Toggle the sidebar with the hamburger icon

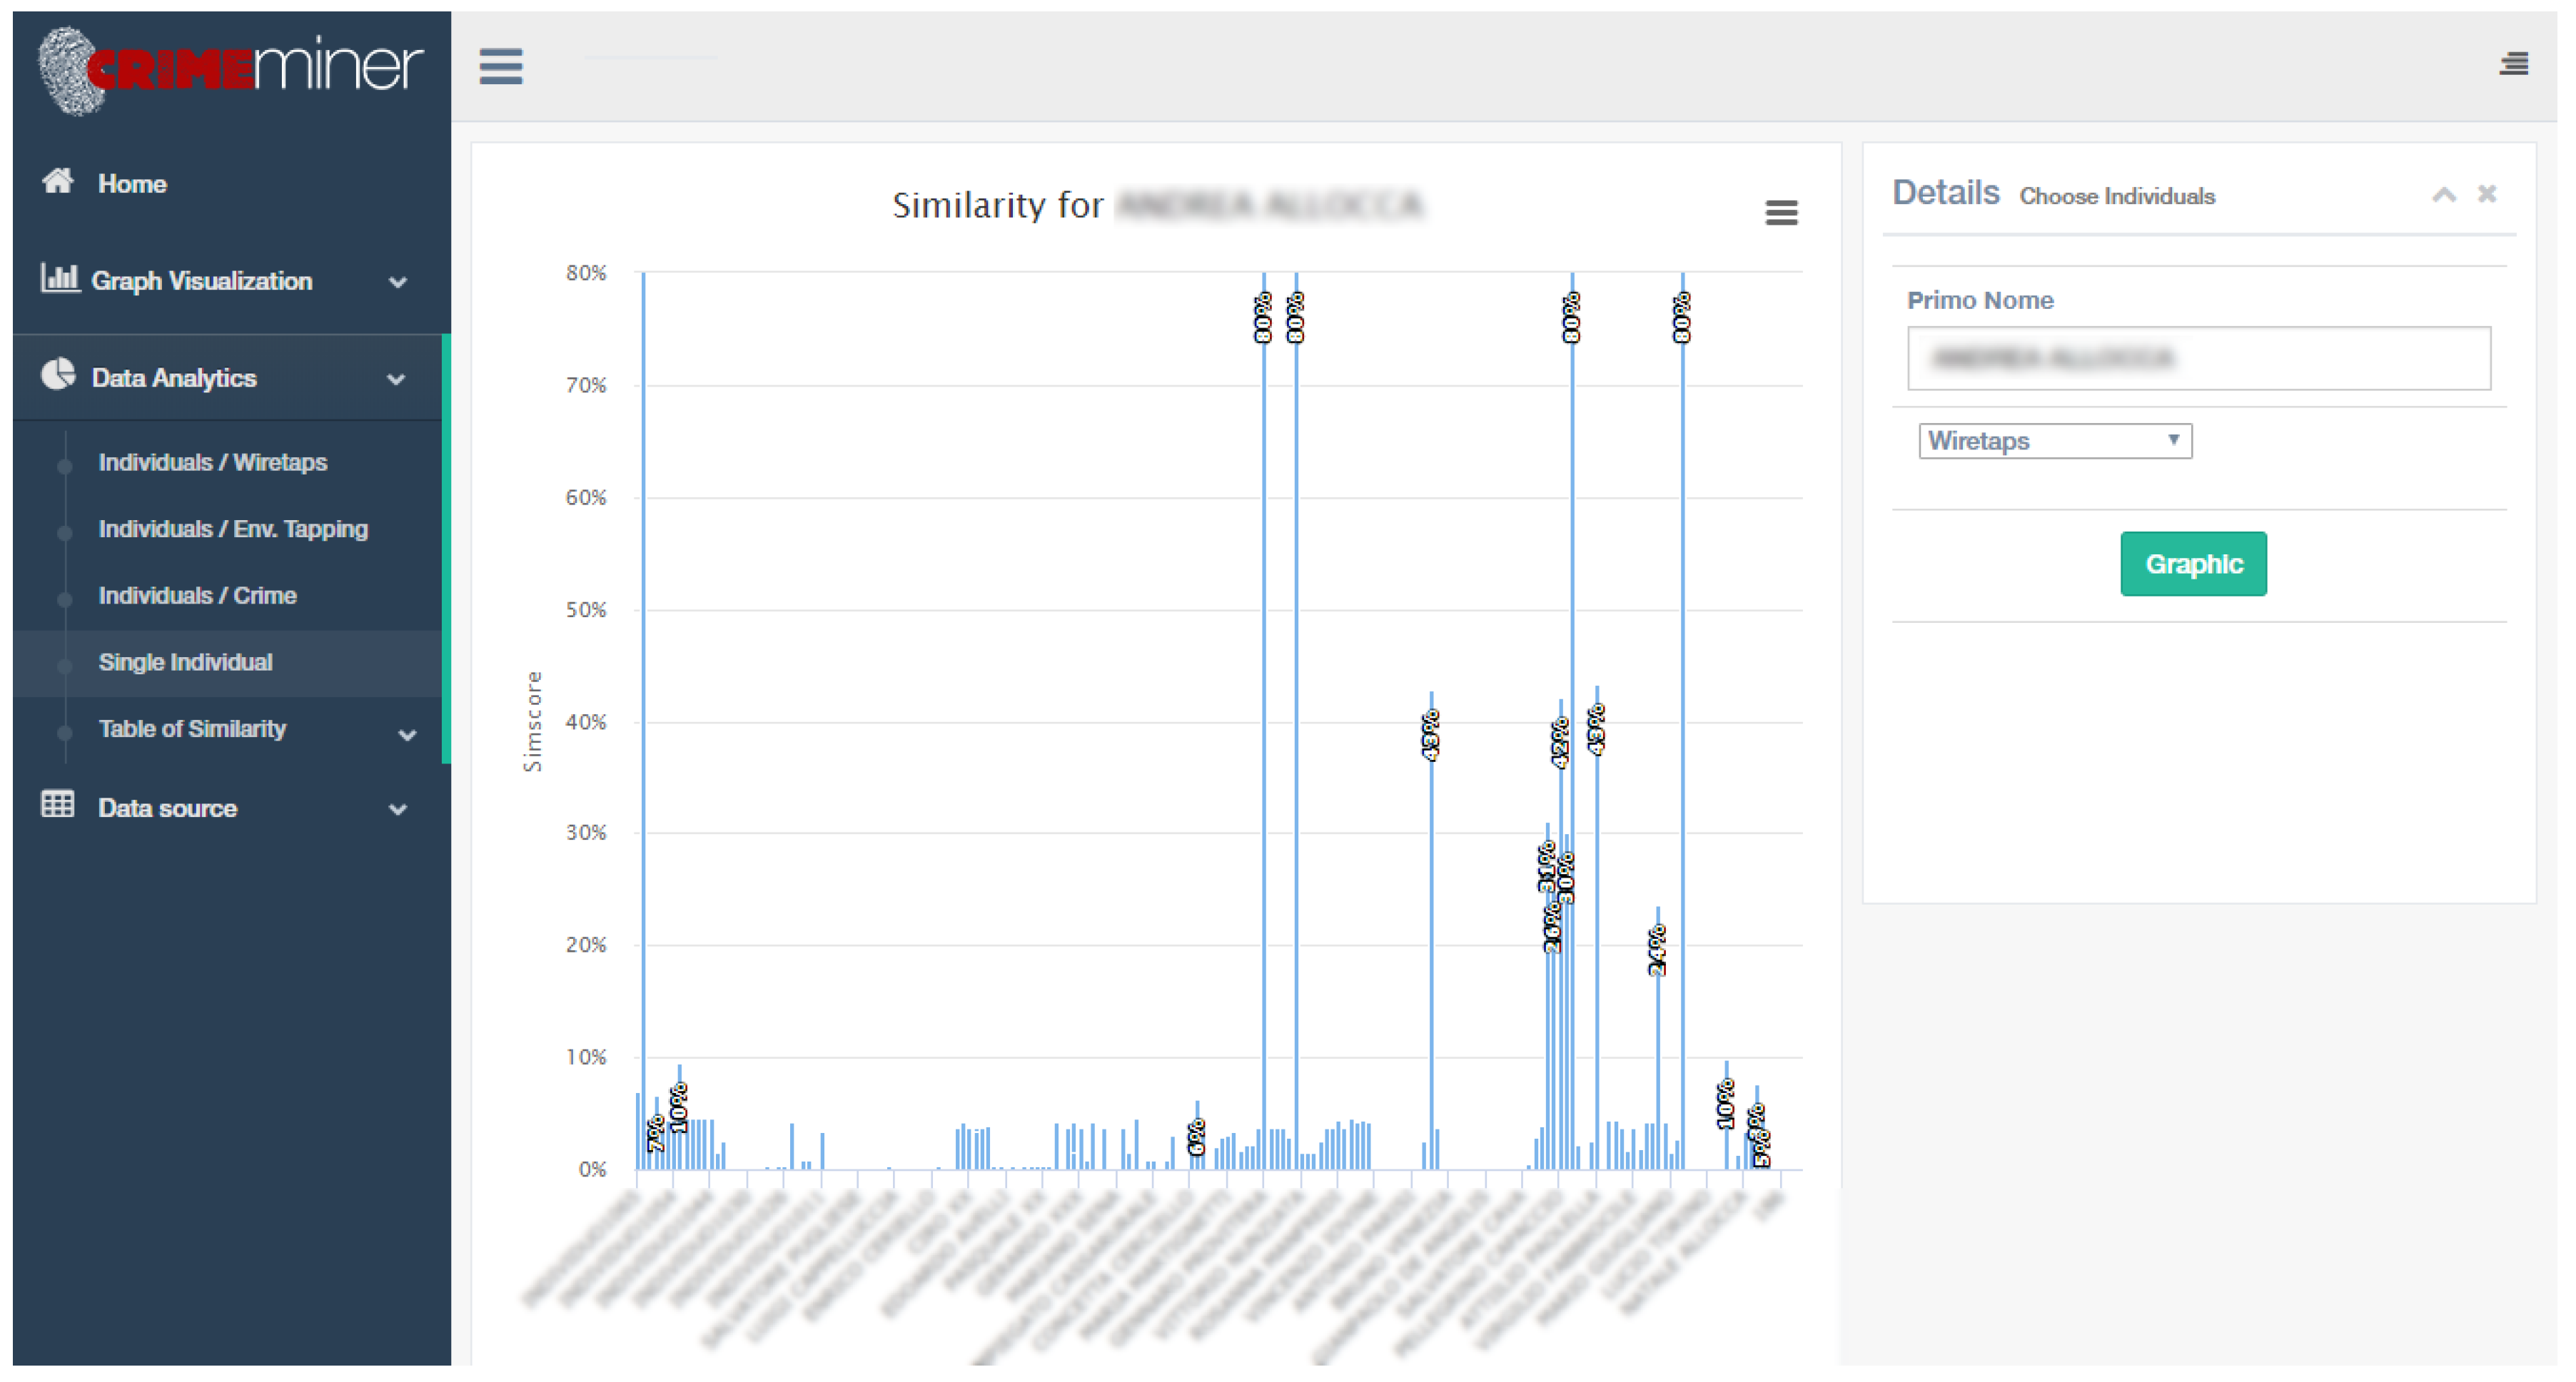click(500, 67)
